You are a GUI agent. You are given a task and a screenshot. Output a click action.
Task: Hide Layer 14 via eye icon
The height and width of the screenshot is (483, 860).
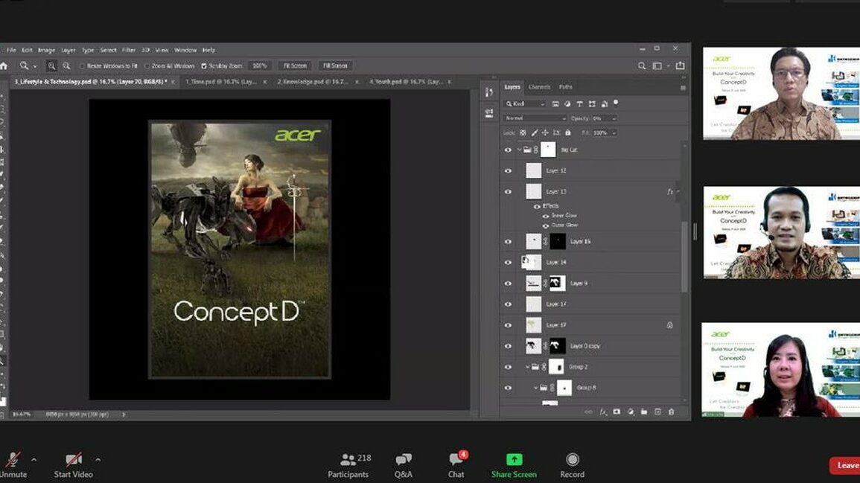[x=508, y=263]
